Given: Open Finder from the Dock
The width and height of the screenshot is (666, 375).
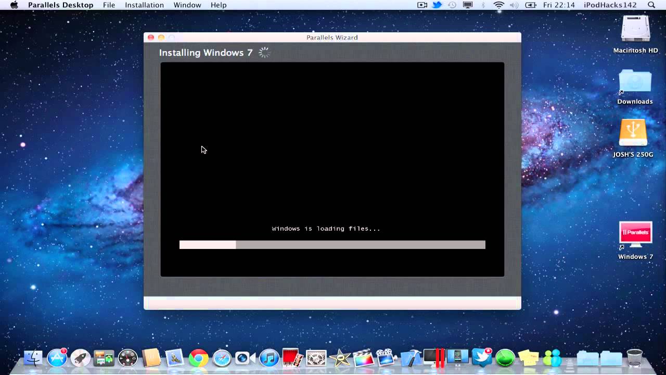Looking at the screenshot, I should (x=33, y=357).
